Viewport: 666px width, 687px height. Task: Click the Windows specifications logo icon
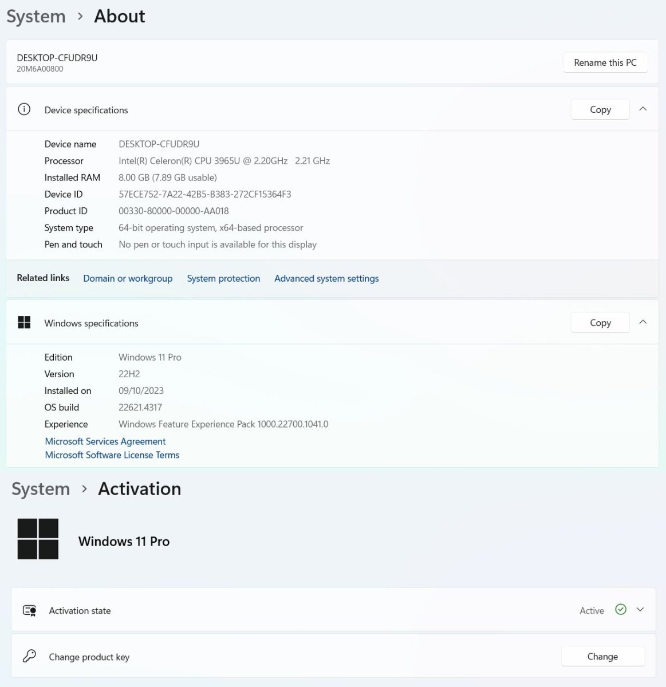[x=24, y=322]
